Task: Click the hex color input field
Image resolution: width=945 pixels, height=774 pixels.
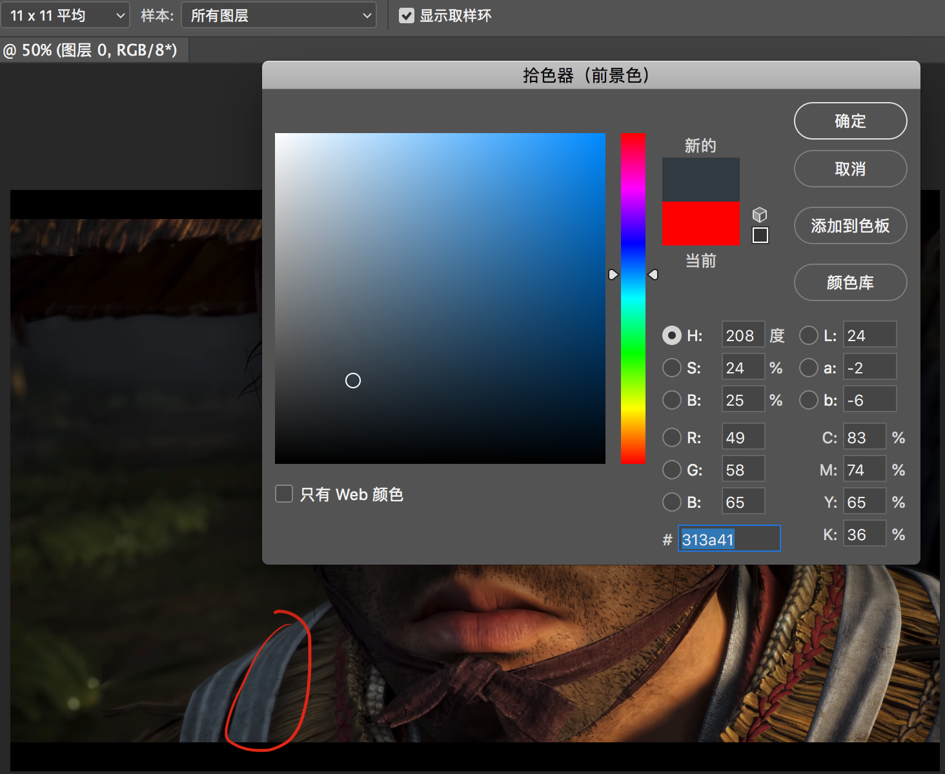Action: (x=729, y=539)
